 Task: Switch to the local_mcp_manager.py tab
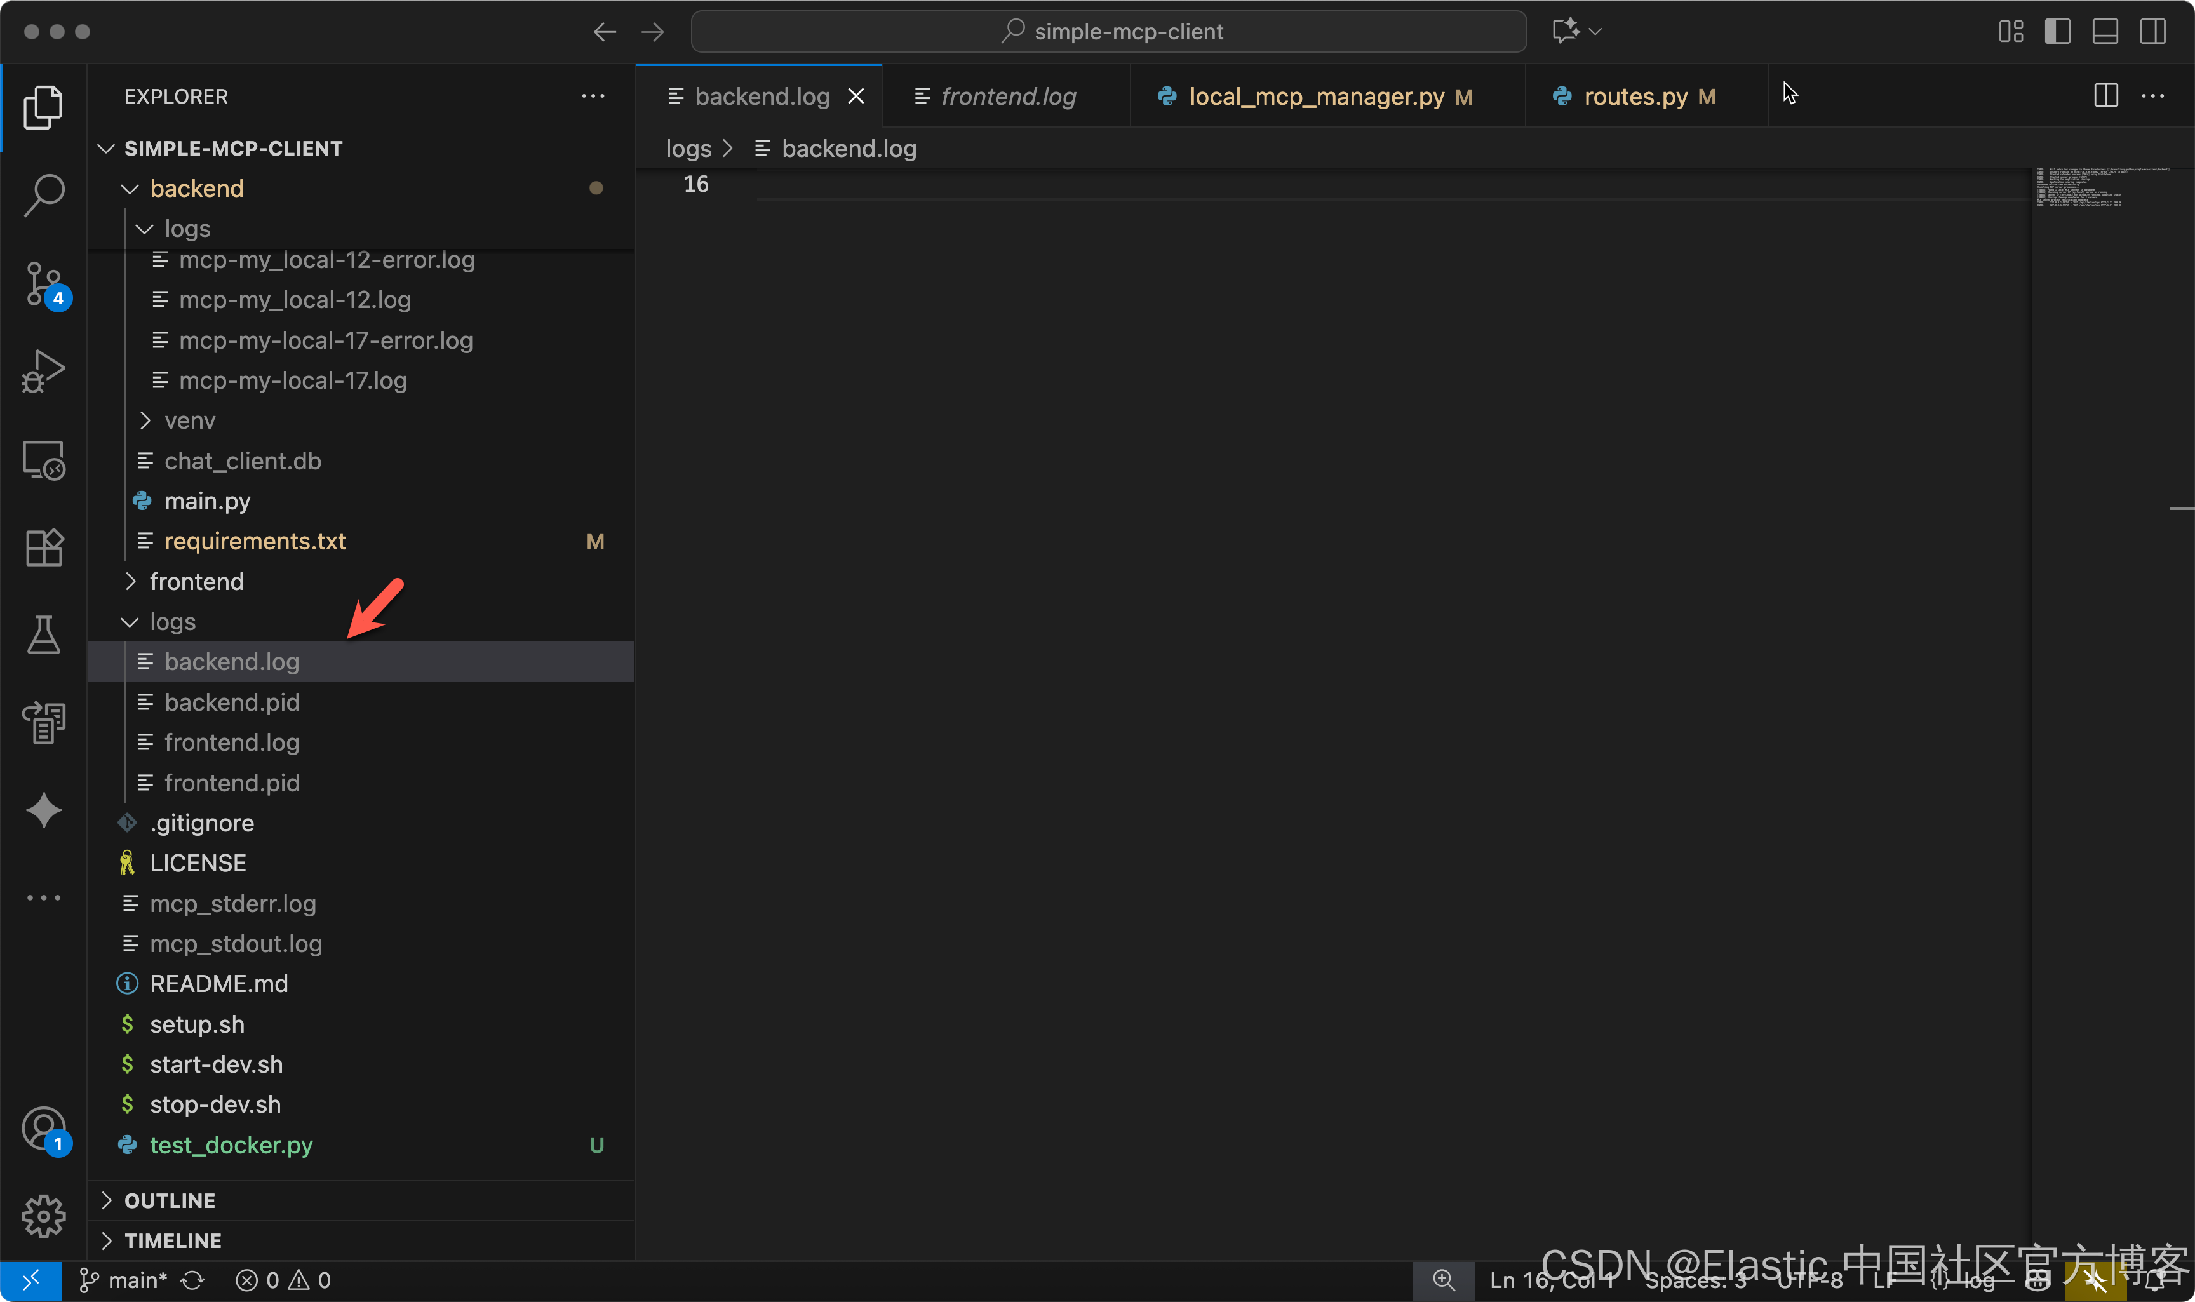tap(1316, 97)
